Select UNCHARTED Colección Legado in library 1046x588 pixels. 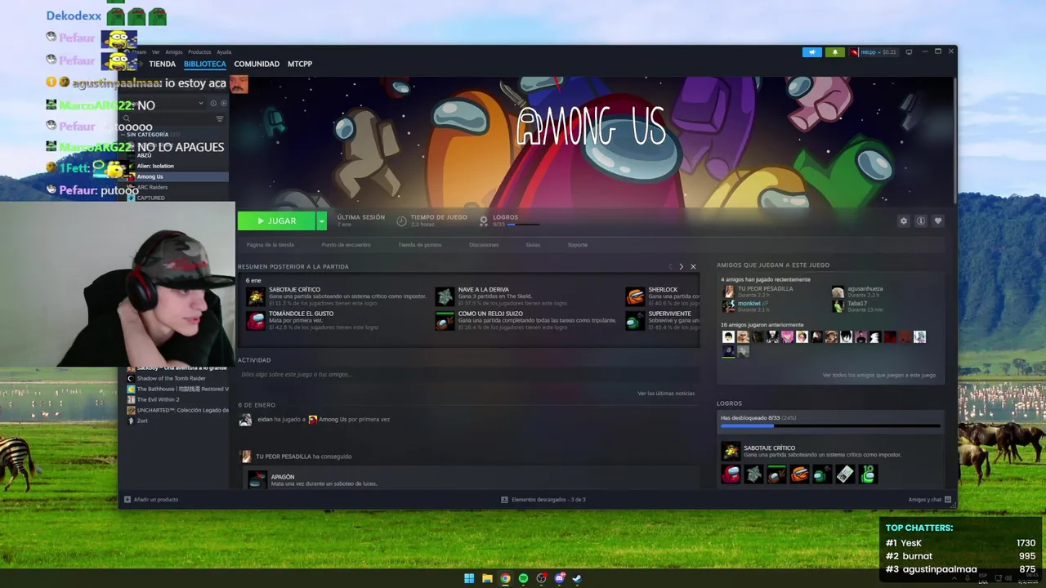tap(182, 410)
